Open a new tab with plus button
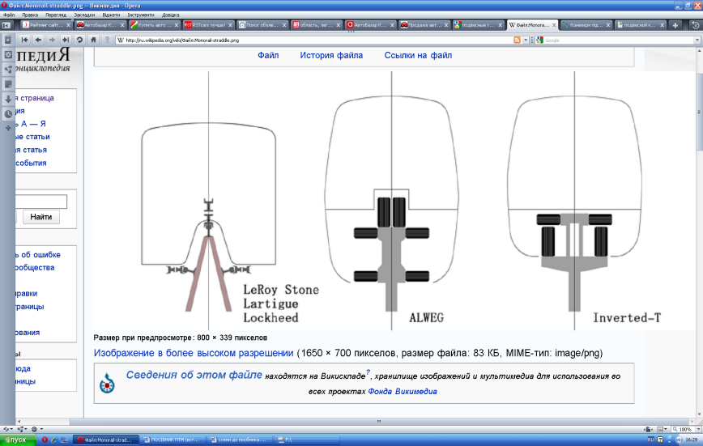Image resolution: width=703 pixels, height=446 pixels. coord(675,25)
